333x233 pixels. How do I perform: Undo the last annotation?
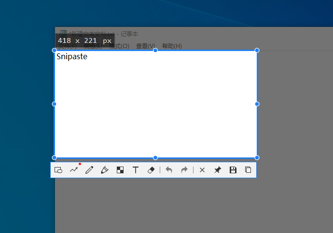click(169, 170)
